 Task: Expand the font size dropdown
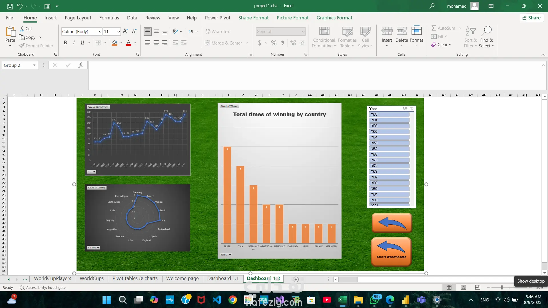point(118,32)
